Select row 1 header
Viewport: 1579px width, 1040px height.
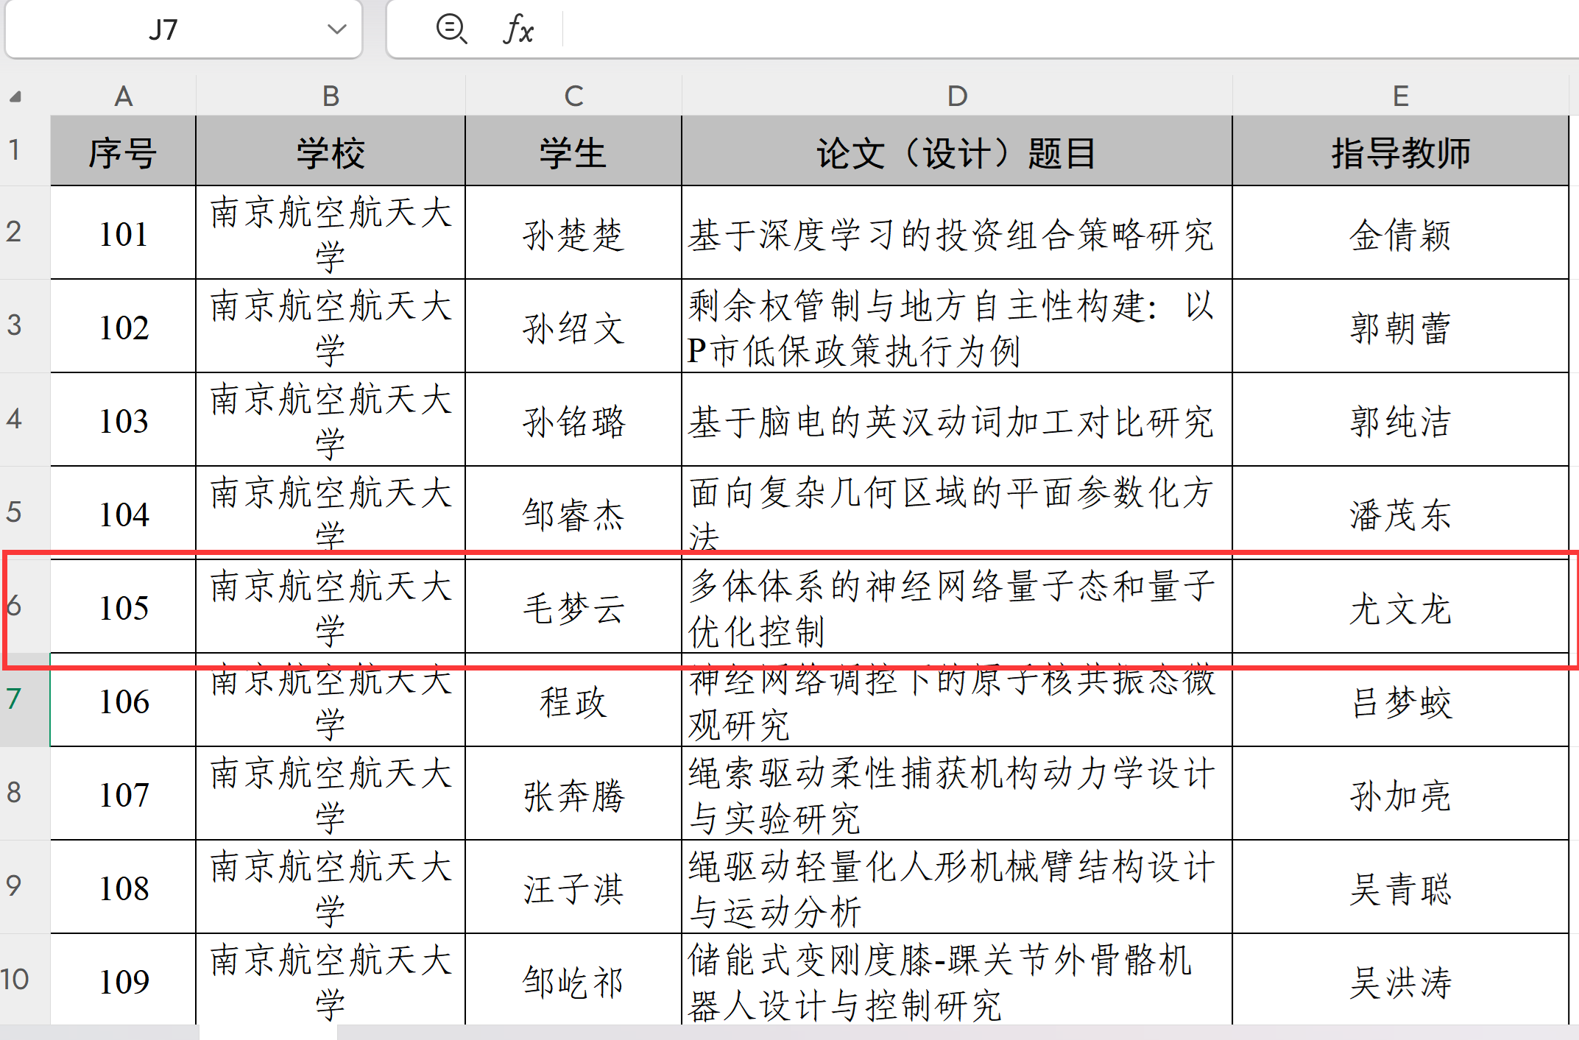pos(15,149)
